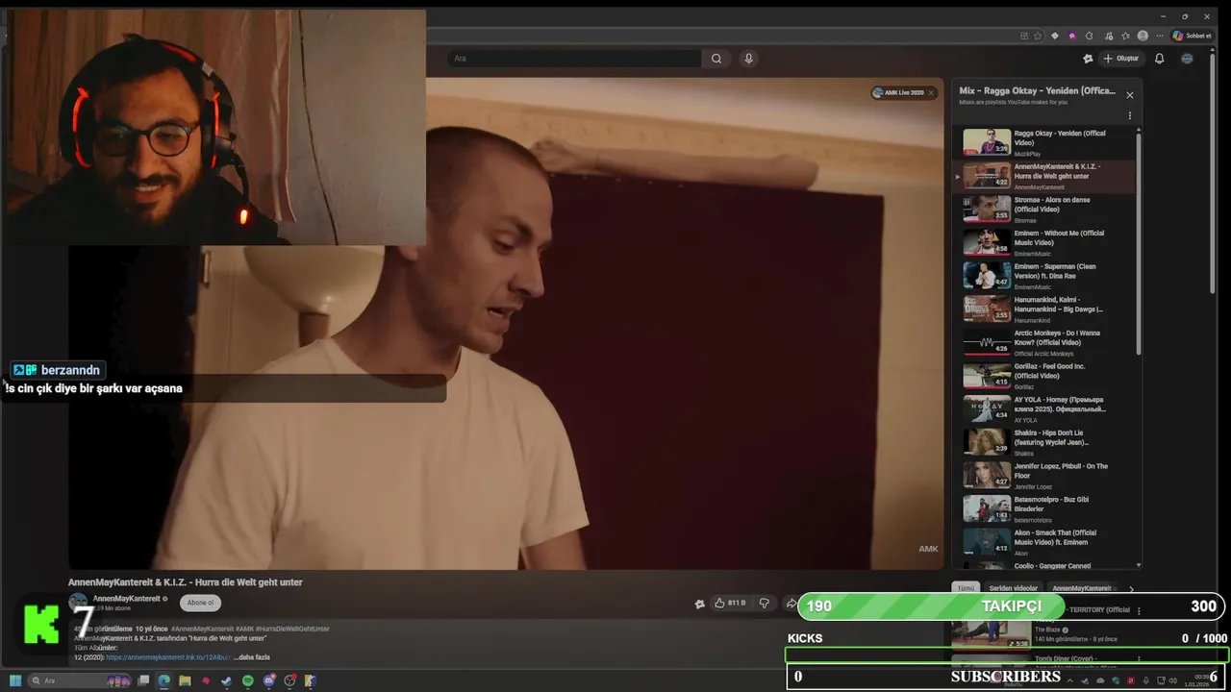Like the video with thumbs-up 811 B
The height and width of the screenshot is (692, 1231).
(730, 603)
